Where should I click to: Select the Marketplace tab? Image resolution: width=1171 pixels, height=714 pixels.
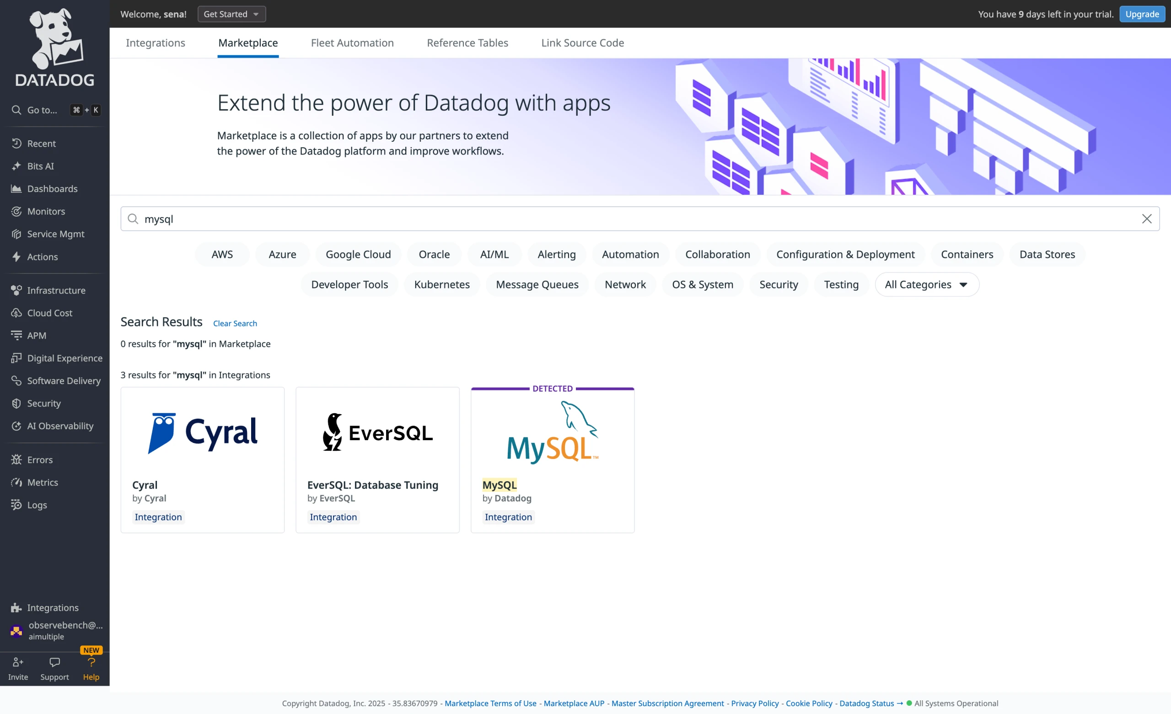point(248,43)
